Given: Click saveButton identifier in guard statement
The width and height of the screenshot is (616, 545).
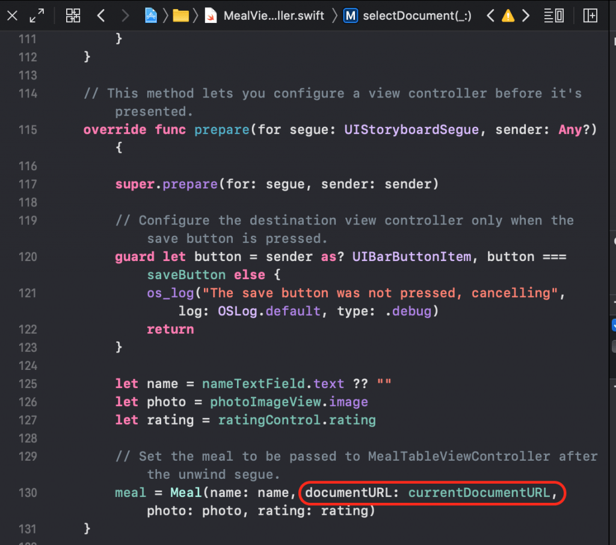Looking at the screenshot, I should [x=186, y=275].
